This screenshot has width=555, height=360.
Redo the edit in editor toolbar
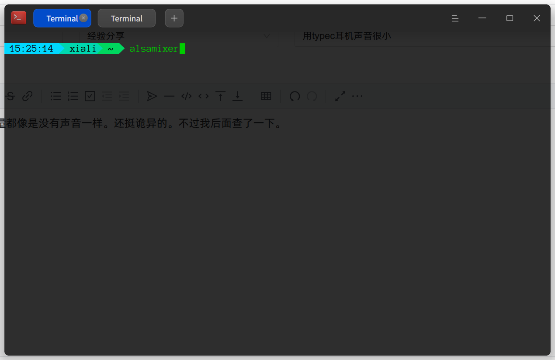click(312, 96)
